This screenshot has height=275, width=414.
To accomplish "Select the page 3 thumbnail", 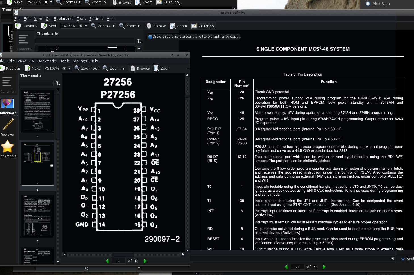I will tap(37, 216).
